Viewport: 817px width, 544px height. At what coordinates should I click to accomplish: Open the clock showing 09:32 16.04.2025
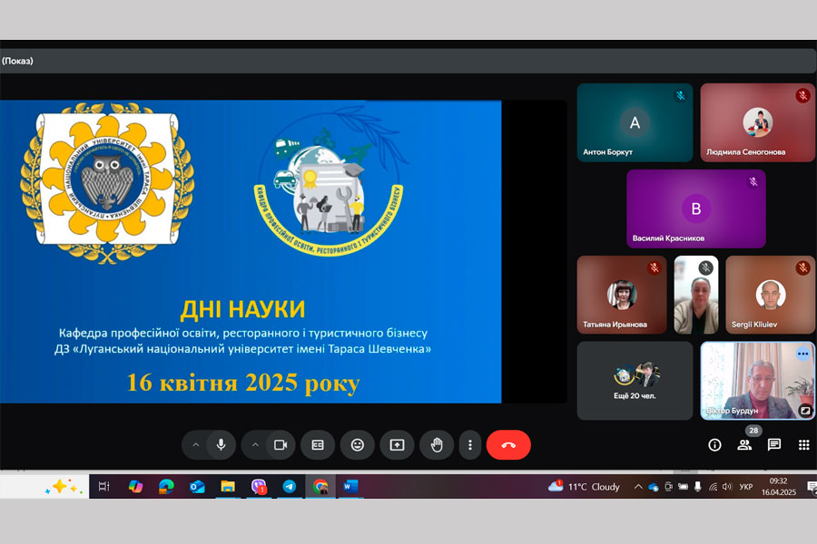coord(779,487)
